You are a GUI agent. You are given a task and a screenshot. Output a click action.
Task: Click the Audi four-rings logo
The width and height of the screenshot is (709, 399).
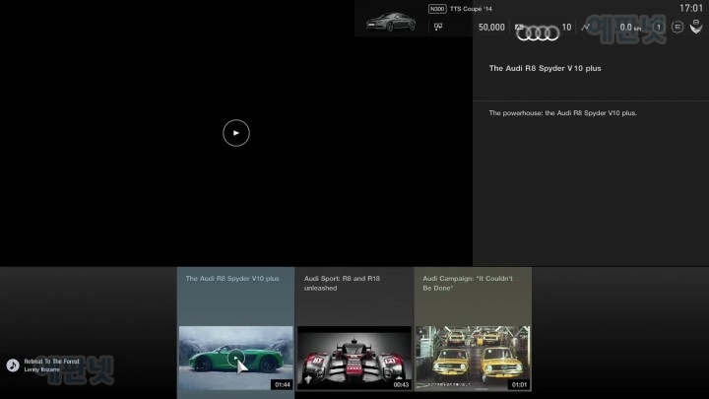tap(538, 33)
